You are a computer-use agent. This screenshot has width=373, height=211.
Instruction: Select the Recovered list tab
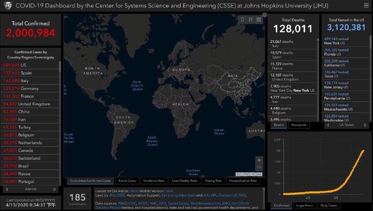coord(298,125)
